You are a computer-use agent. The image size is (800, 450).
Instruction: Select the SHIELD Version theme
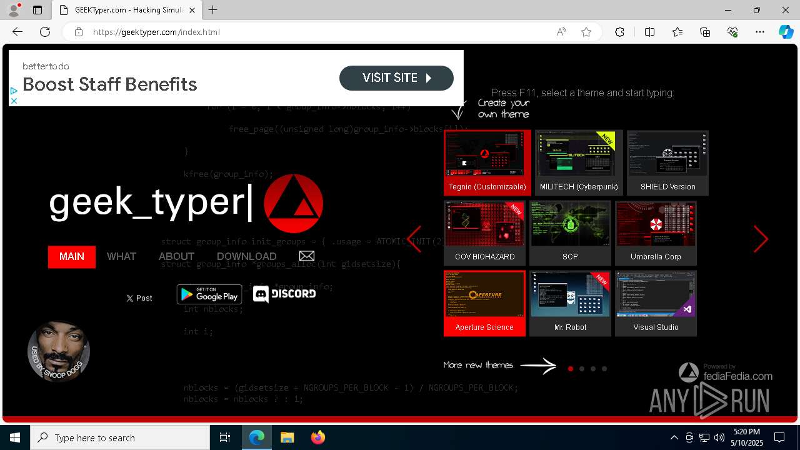(667, 163)
